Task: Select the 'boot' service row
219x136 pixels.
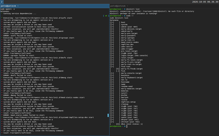Action: (117, 22)
